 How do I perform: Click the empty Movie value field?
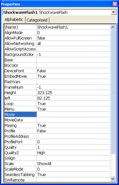pyautogui.click(x=73, y=114)
